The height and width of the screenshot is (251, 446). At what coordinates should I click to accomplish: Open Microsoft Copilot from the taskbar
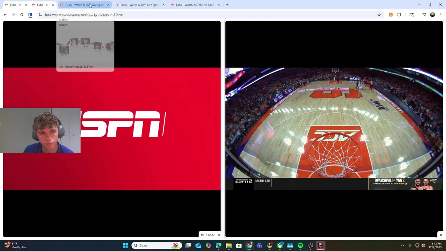208,245
